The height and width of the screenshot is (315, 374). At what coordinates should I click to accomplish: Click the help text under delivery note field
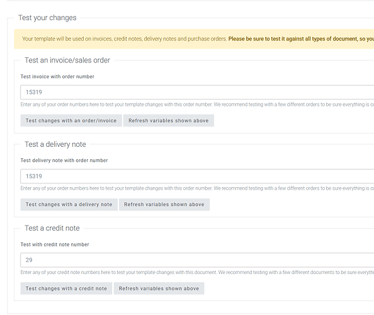[x=197, y=188]
